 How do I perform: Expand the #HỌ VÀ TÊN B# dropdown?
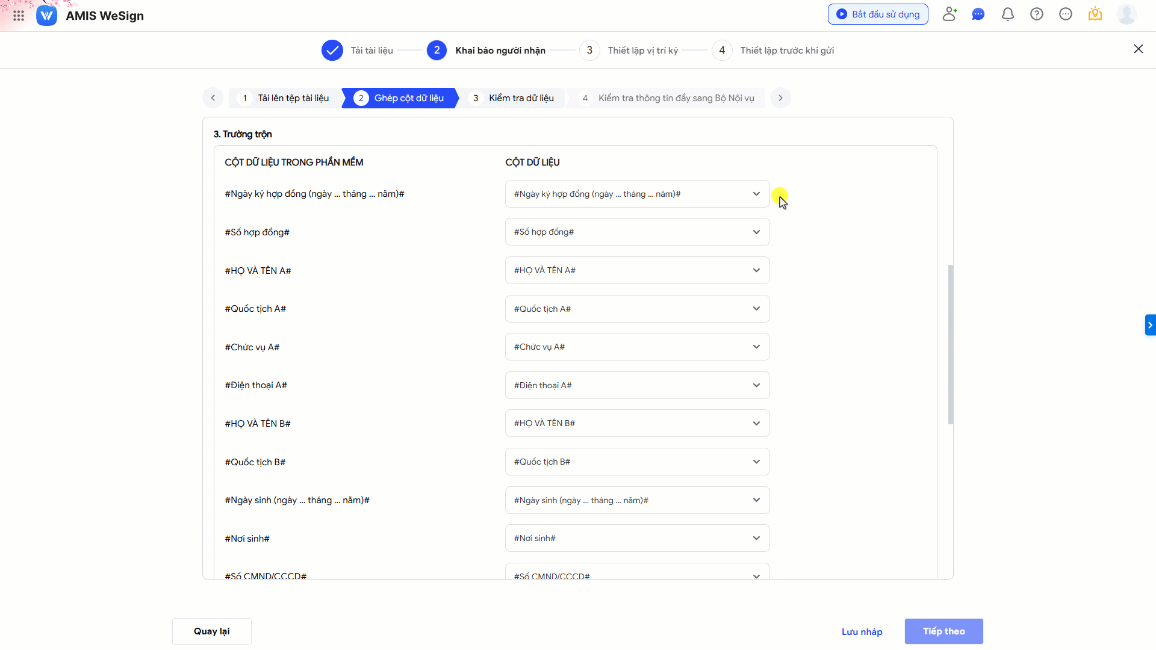click(637, 423)
